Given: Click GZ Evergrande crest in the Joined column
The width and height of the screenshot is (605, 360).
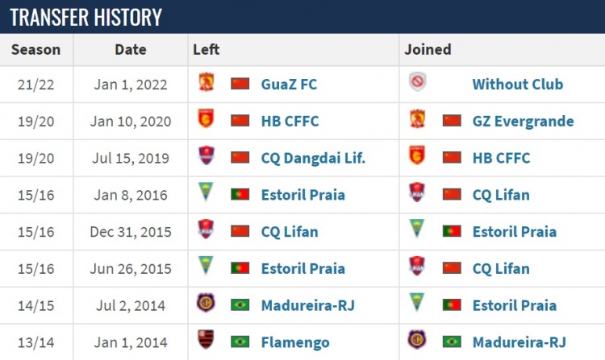Looking at the screenshot, I should click(x=417, y=118).
